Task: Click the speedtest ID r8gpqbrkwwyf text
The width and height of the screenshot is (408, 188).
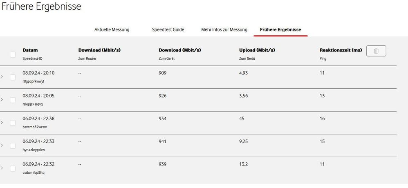Action: coord(34,81)
